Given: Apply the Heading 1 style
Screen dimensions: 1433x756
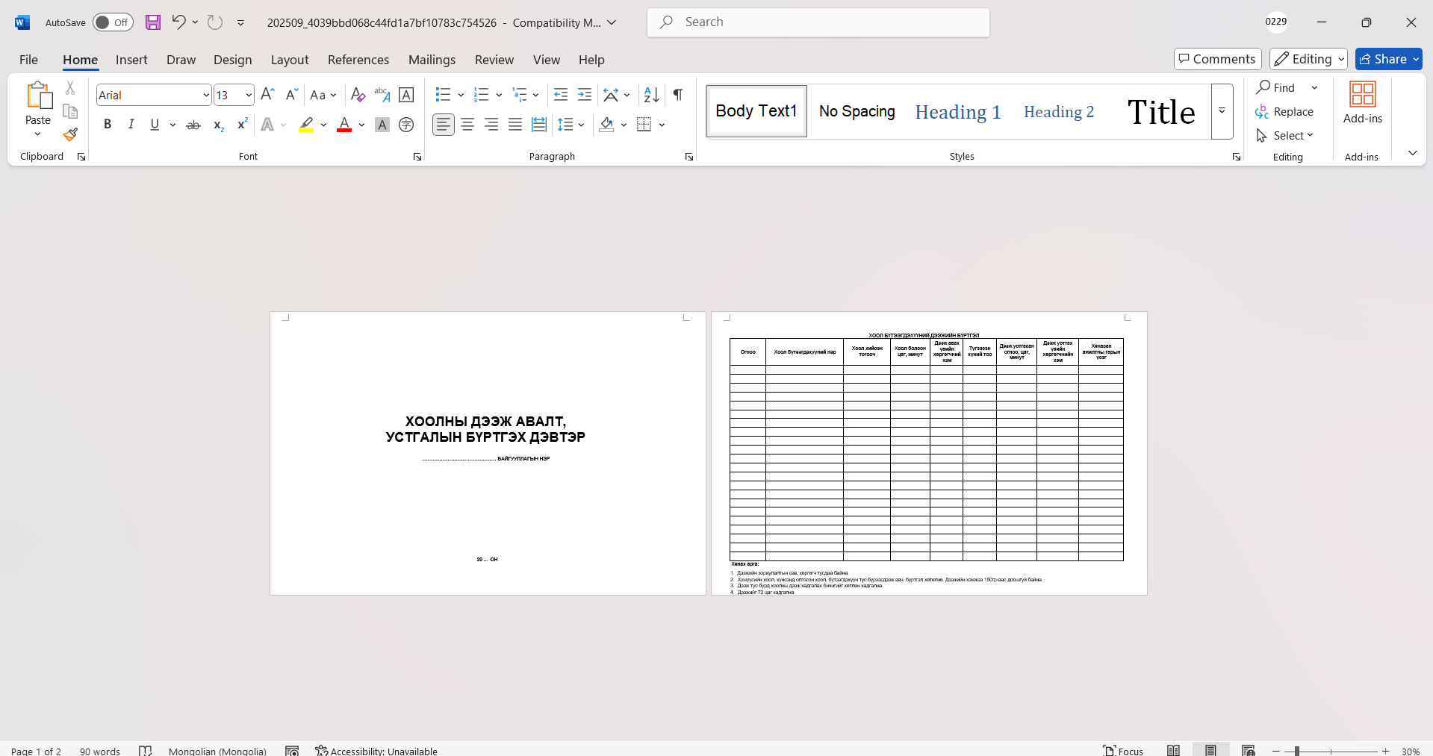Looking at the screenshot, I should pyautogui.click(x=957, y=112).
